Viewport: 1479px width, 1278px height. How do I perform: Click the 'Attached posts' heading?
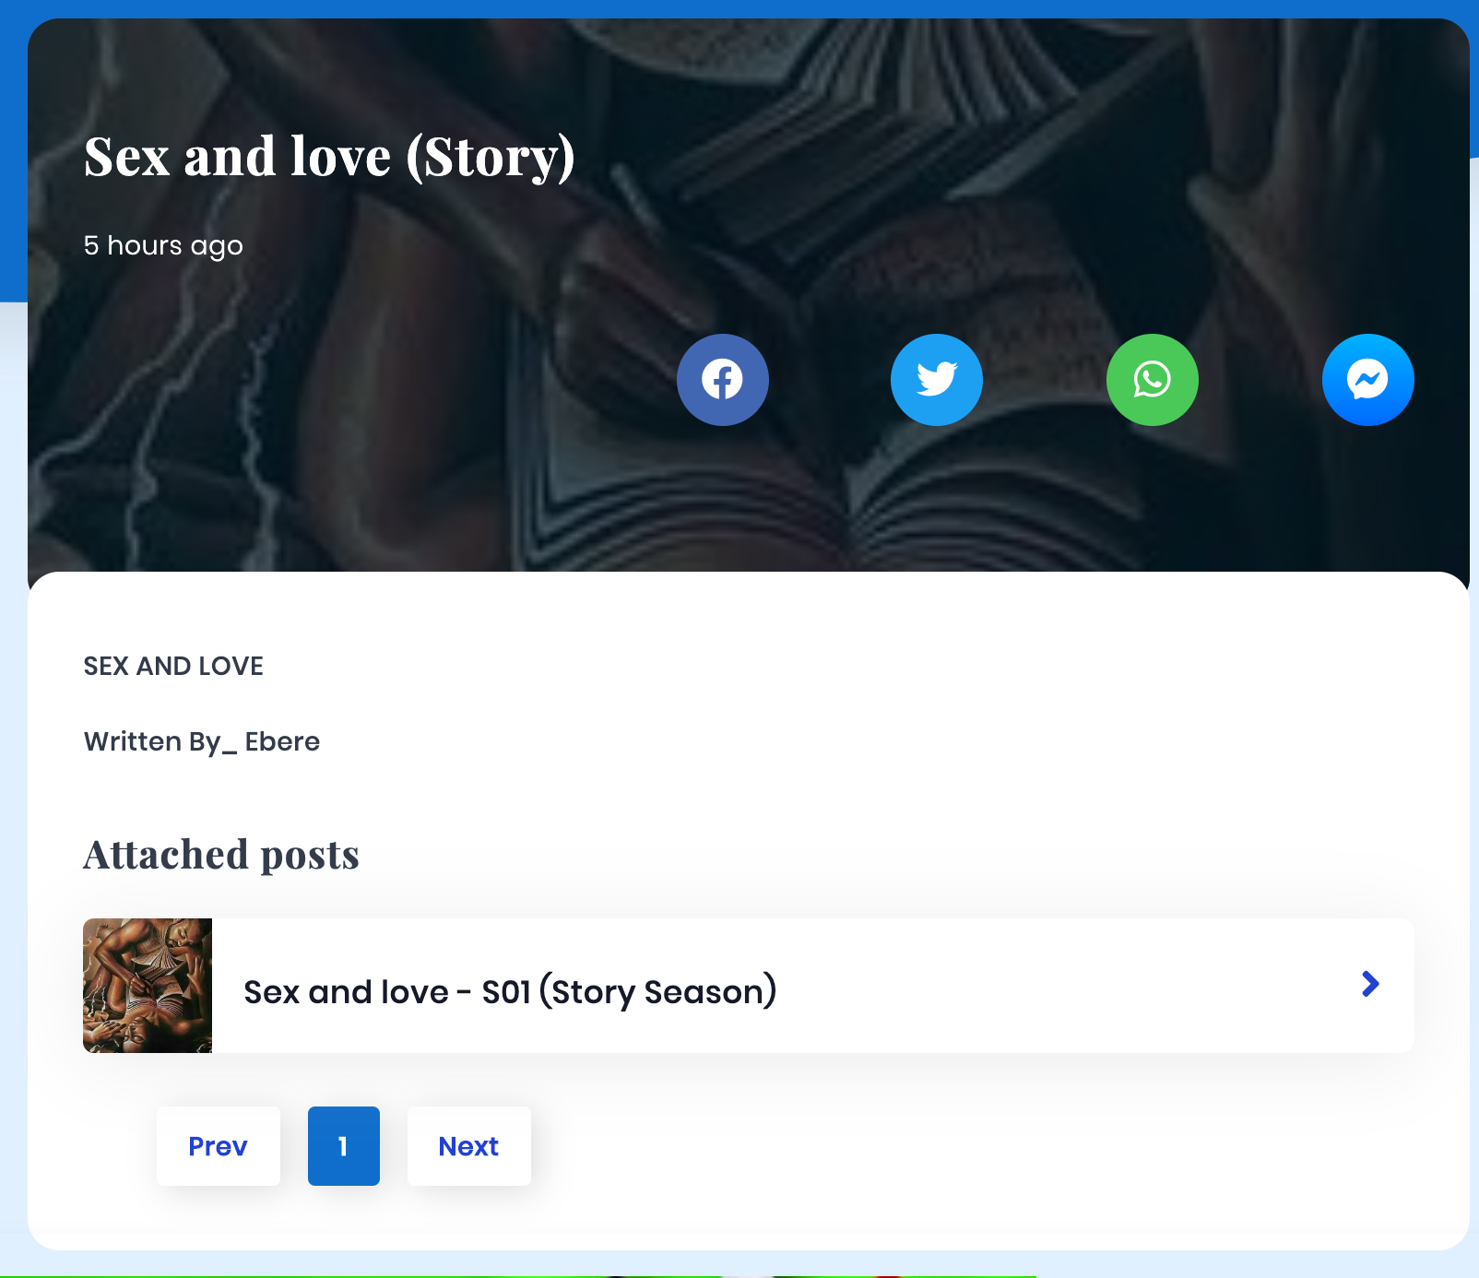(221, 855)
